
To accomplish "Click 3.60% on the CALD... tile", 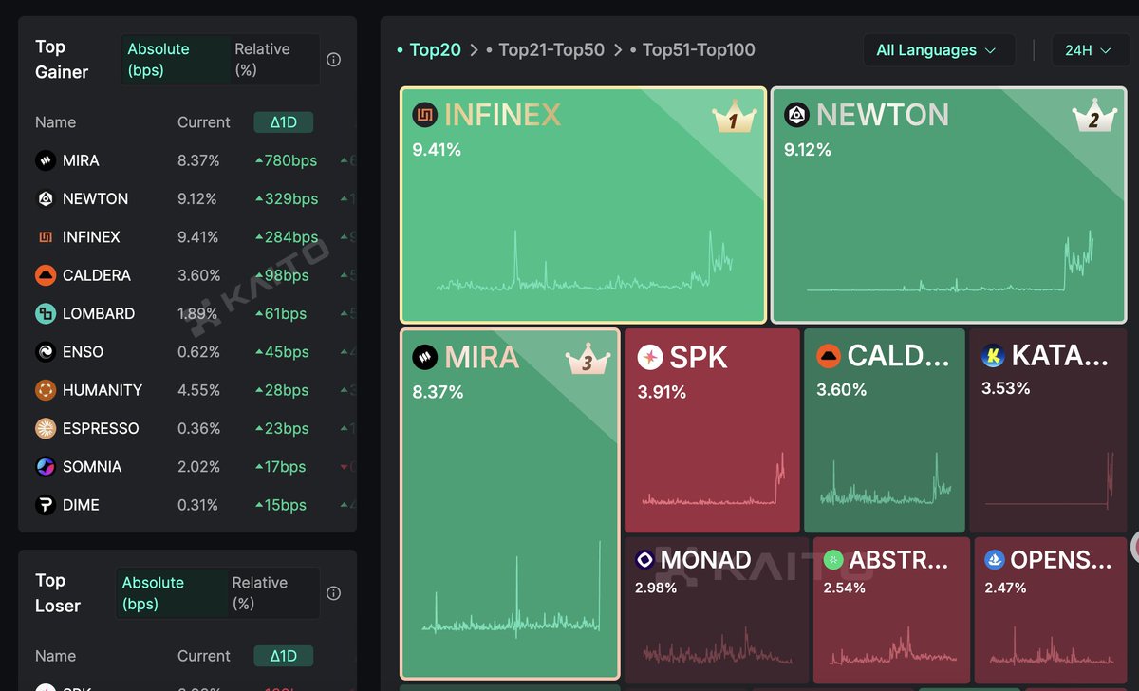I will (x=841, y=390).
